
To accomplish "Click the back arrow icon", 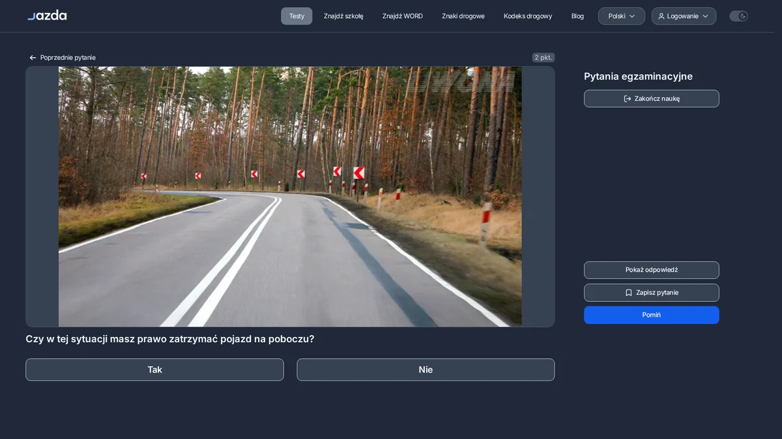I will (x=33, y=58).
